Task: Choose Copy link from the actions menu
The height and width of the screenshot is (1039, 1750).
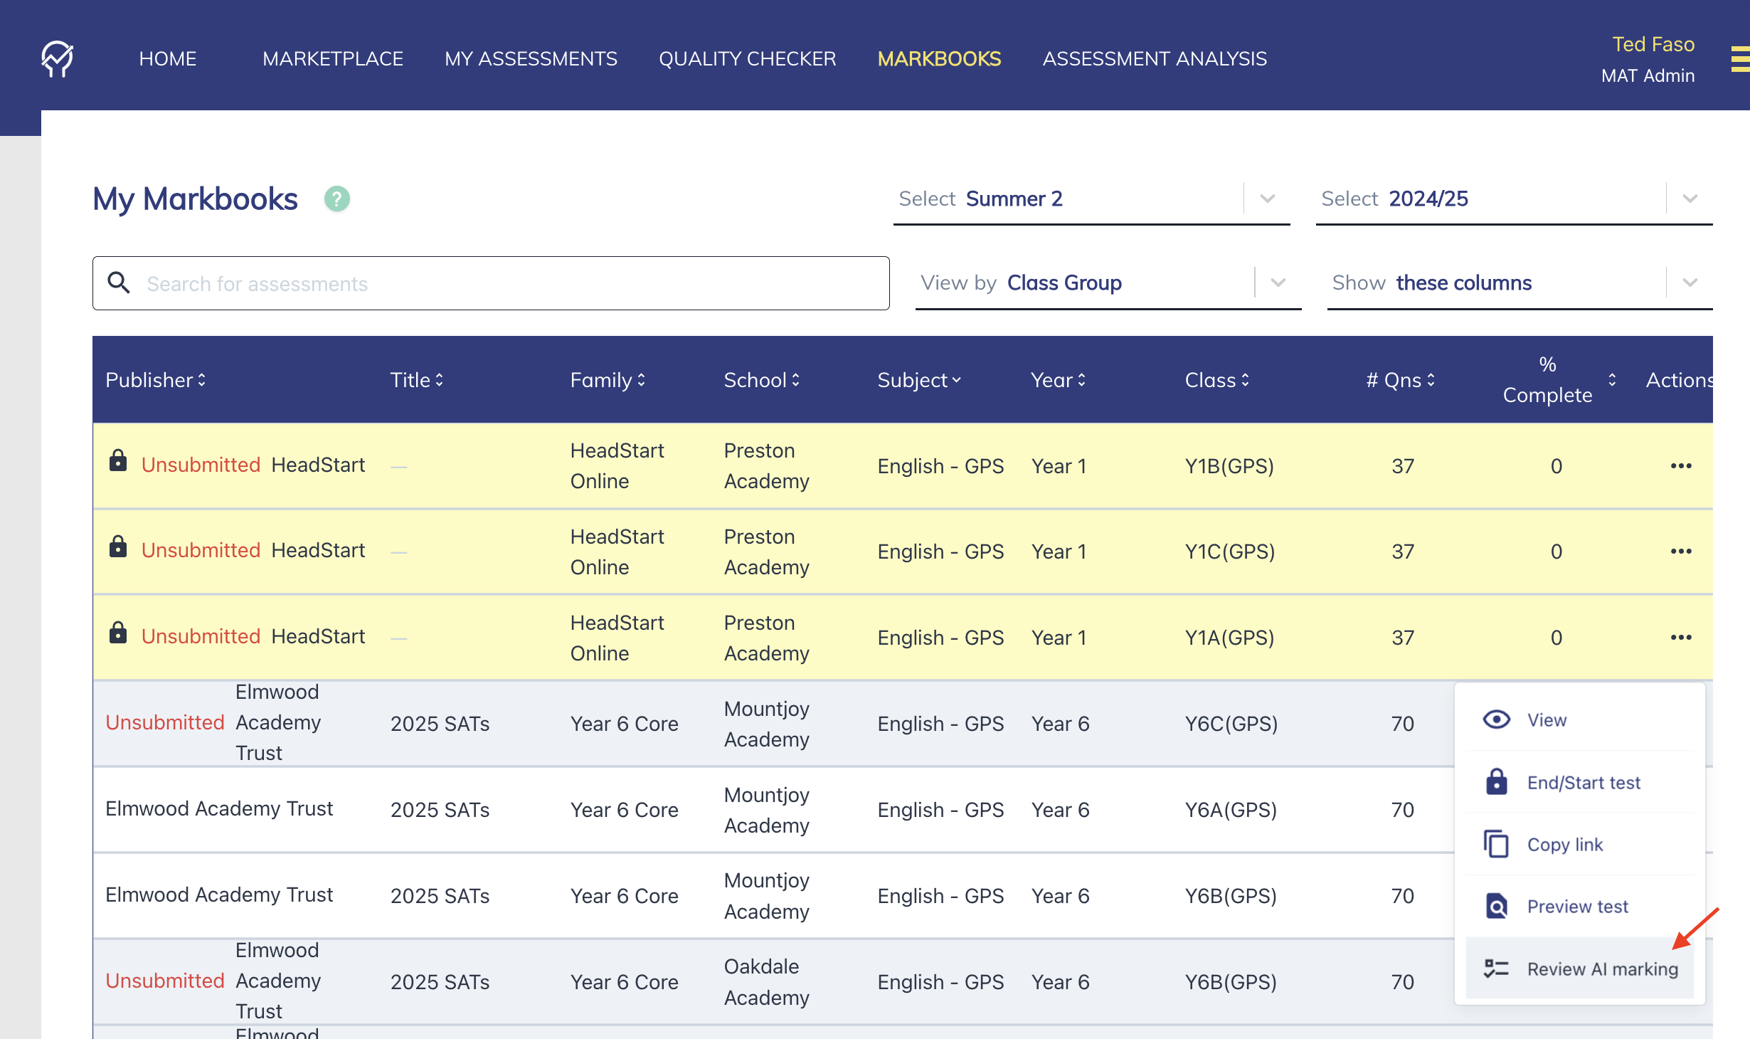Action: (1579, 844)
